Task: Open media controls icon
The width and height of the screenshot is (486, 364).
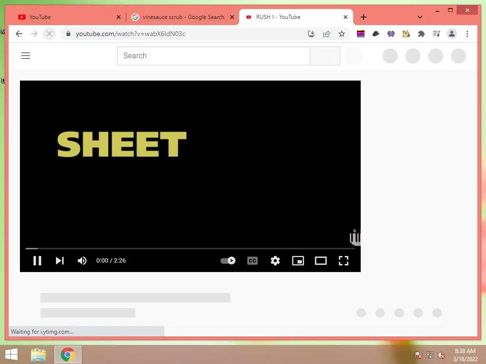Action: 437,34
